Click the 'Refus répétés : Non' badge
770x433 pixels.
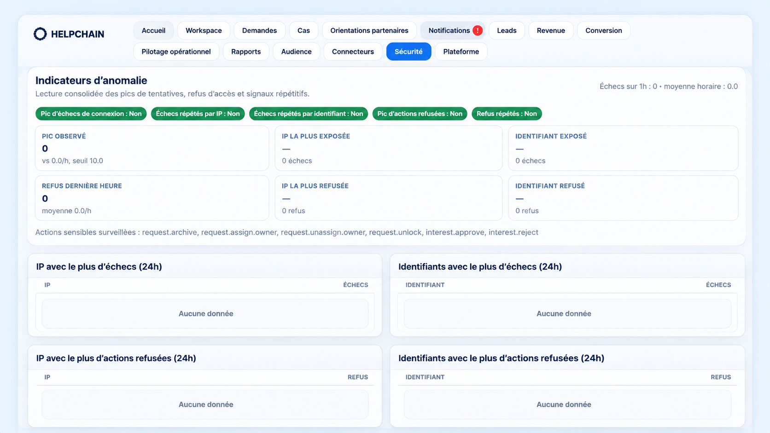[507, 114]
